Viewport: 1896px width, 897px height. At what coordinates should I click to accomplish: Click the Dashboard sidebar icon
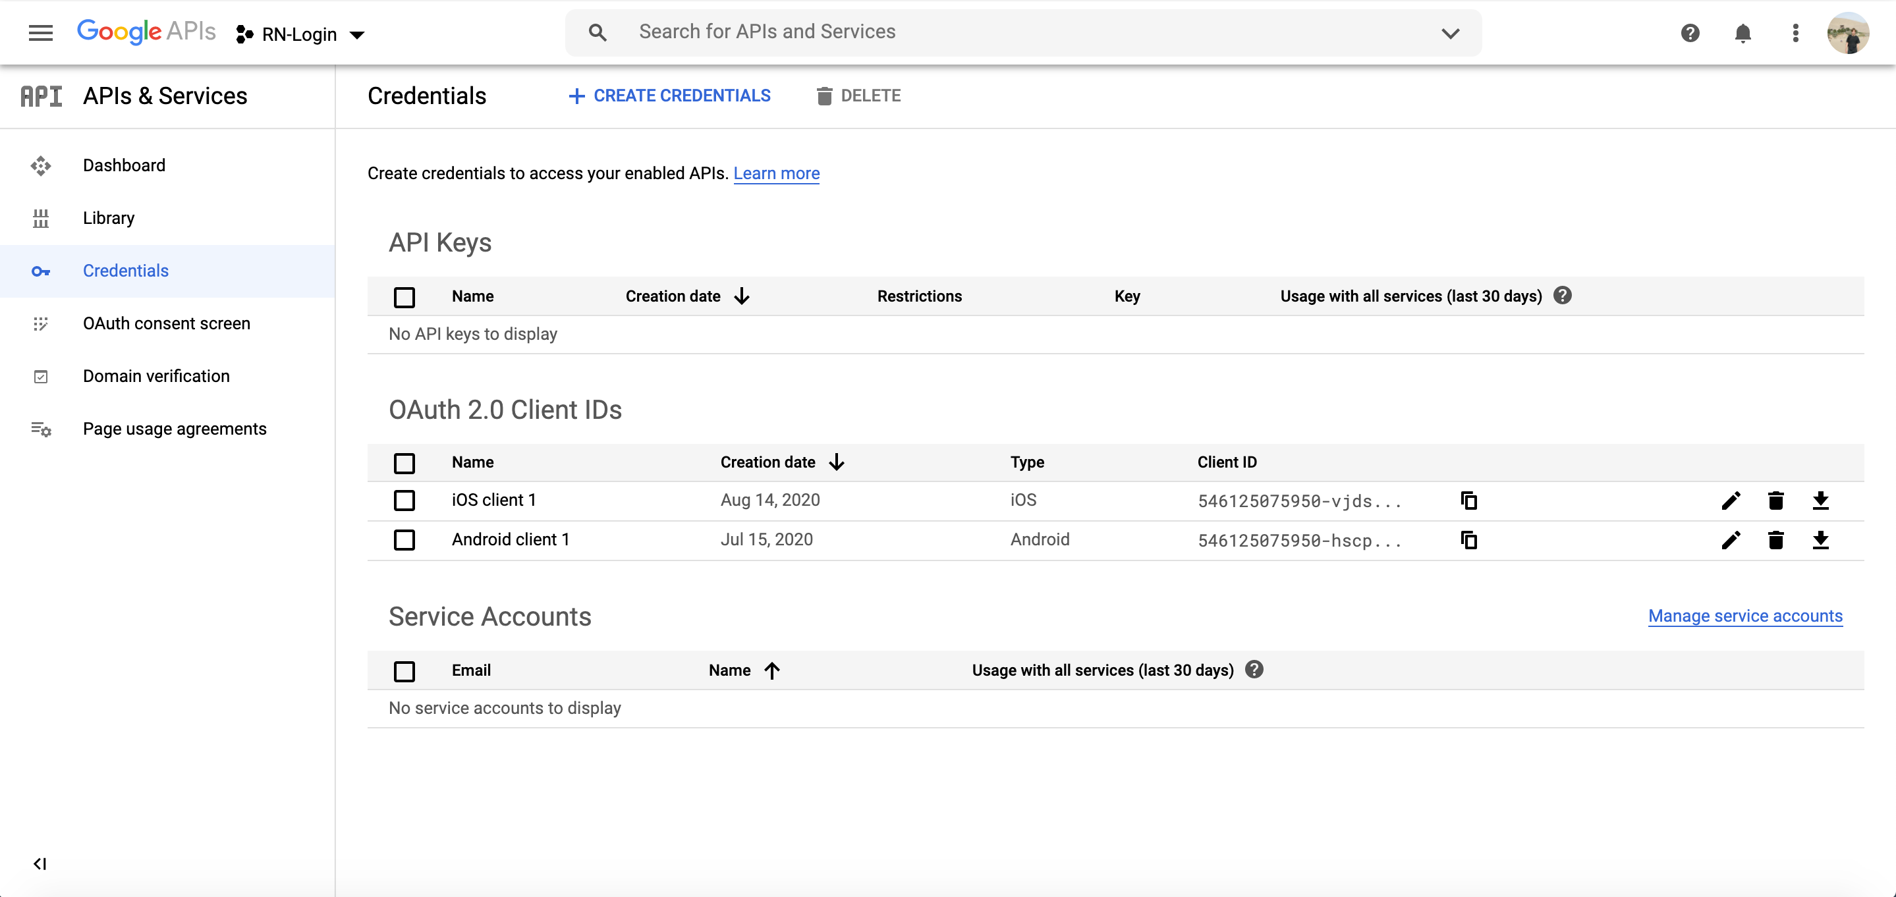click(x=42, y=165)
